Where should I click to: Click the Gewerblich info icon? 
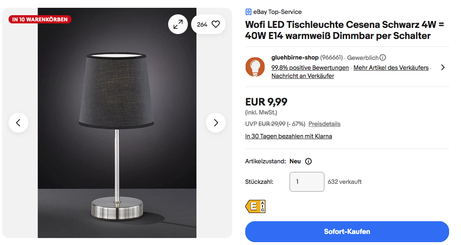(x=383, y=57)
